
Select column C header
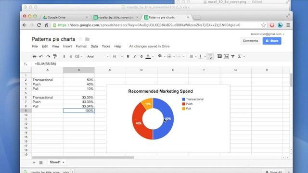click(x=110, y=70)
